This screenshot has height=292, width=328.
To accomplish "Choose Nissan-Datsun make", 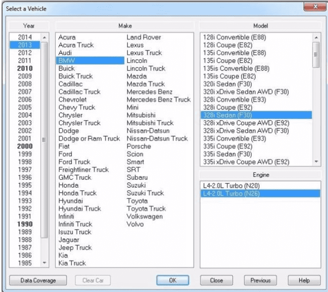I will (148, 131).
